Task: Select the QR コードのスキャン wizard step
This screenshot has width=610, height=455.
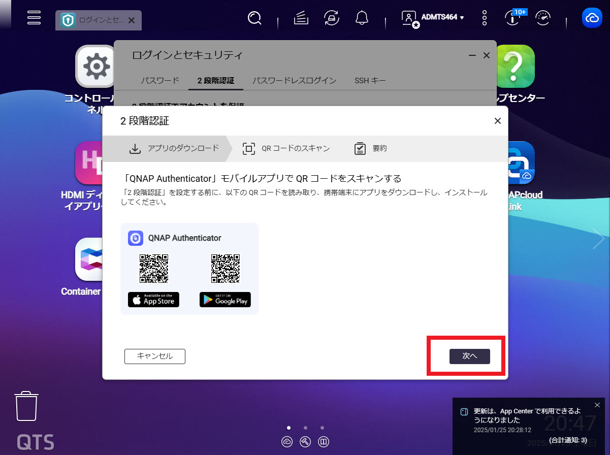Action: (286, 148)
